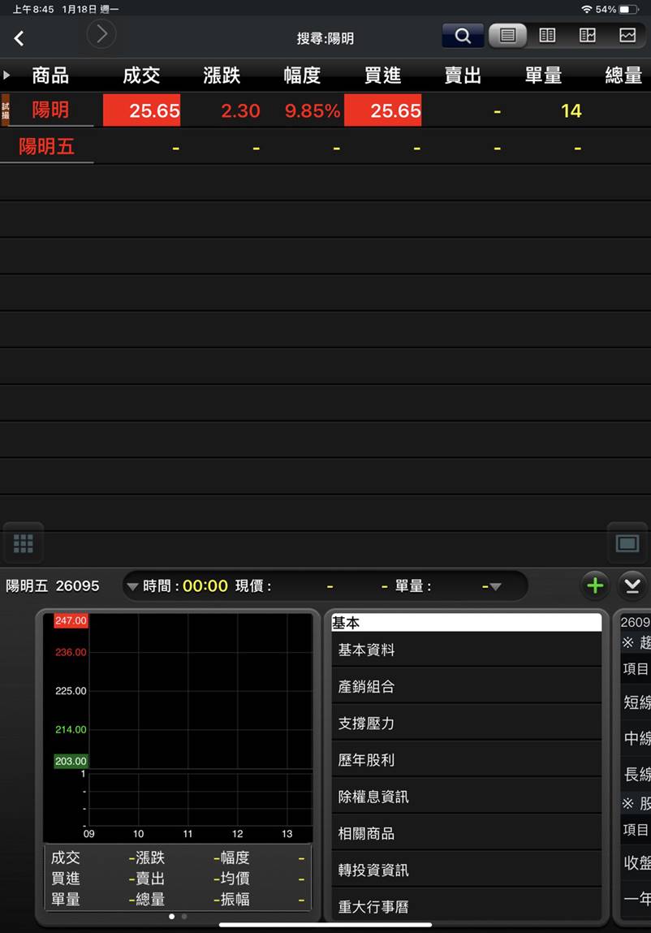Tap the back arrow icon
This screenshot has height=933, width=651.
tap(19, 38)
